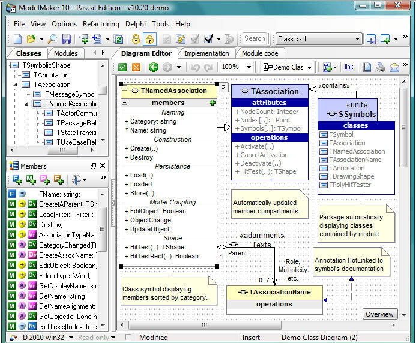Click the green back arrow in diagram toolbar
416x343 pixels.
pyautogui.click(x=154, y=67)
